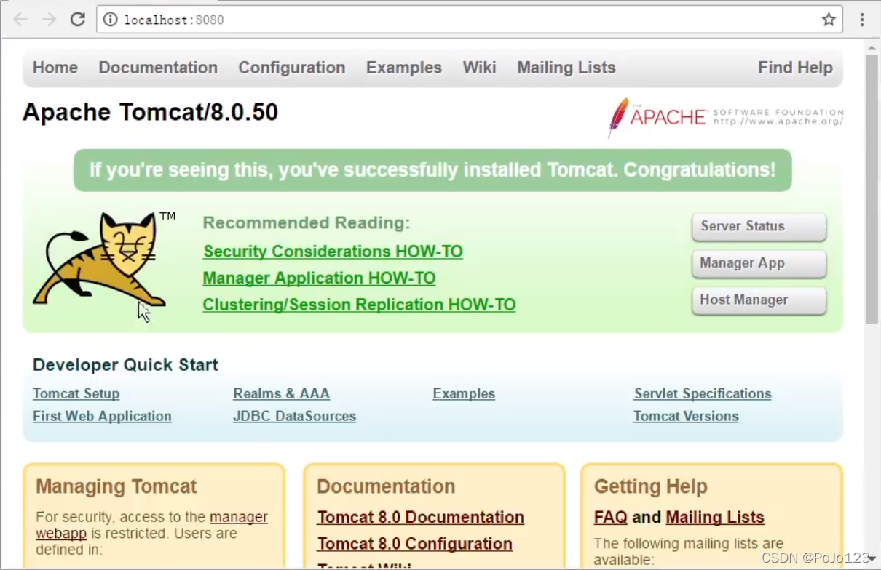Open the Mailing Lists nav item

(566, 68)
